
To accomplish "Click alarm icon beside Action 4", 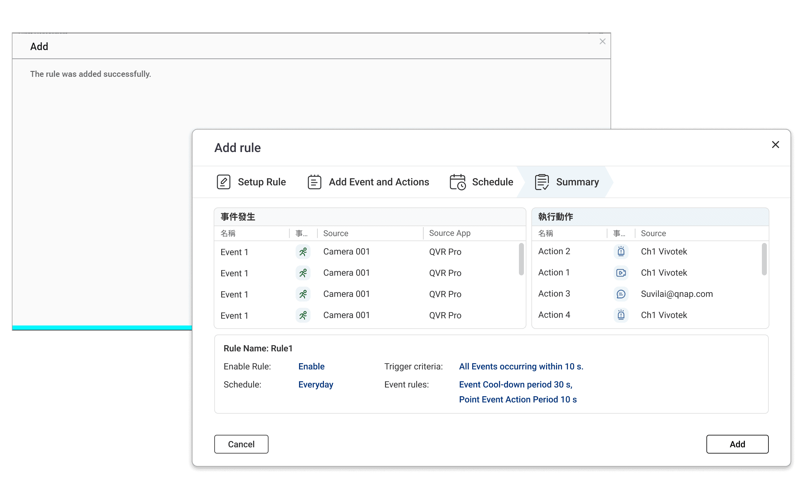I will 621,315.
